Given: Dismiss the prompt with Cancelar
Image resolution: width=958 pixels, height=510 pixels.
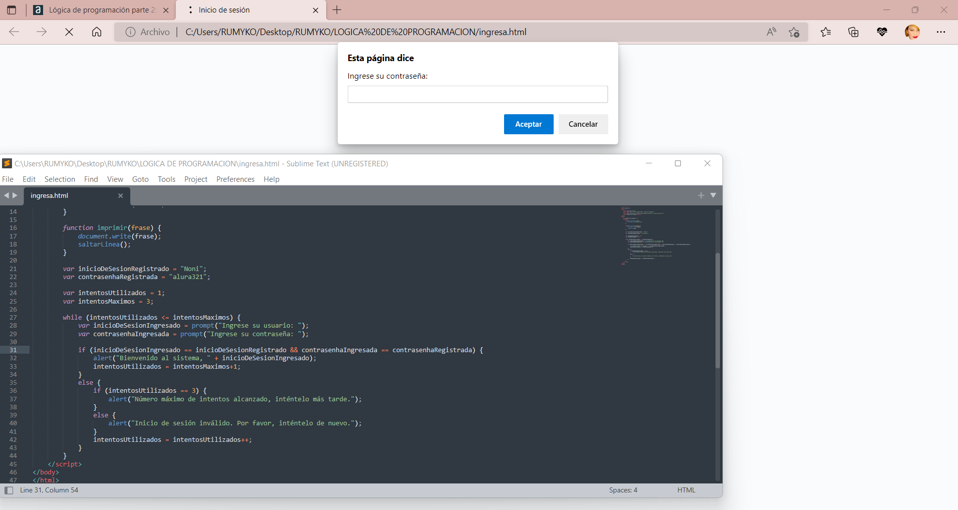Looking at the screenshot, I should pos(583,124).
